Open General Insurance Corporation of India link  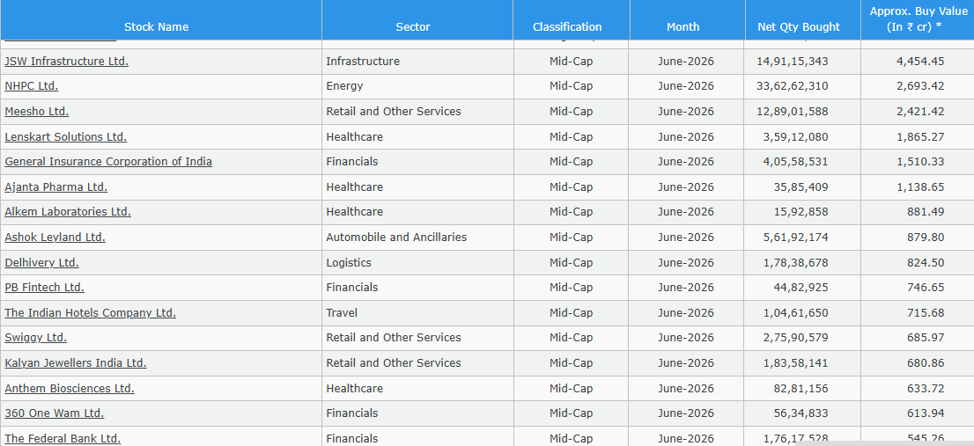click(x=108, y=162)
